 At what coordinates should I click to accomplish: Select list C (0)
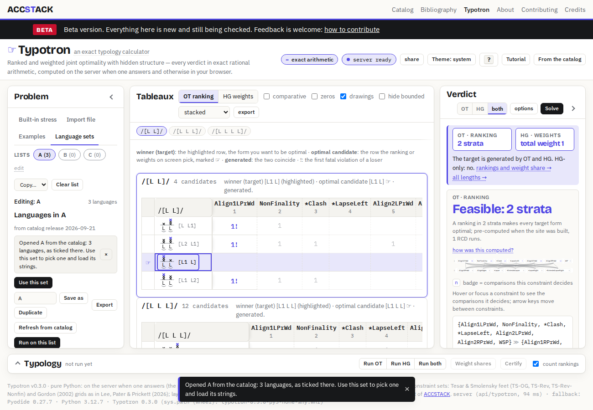[x=94, y=155]
